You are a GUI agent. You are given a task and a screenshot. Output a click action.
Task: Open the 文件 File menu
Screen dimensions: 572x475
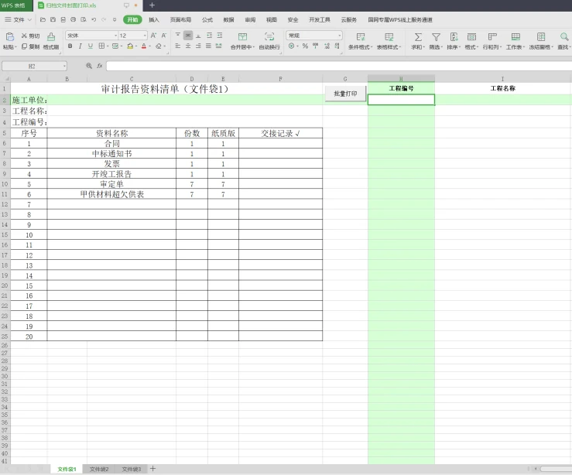[19, 19]
